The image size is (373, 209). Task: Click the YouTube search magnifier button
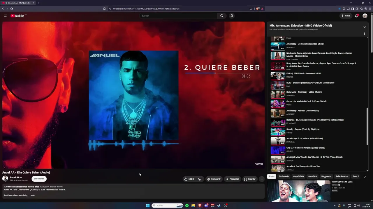click(x=222, y=16)
